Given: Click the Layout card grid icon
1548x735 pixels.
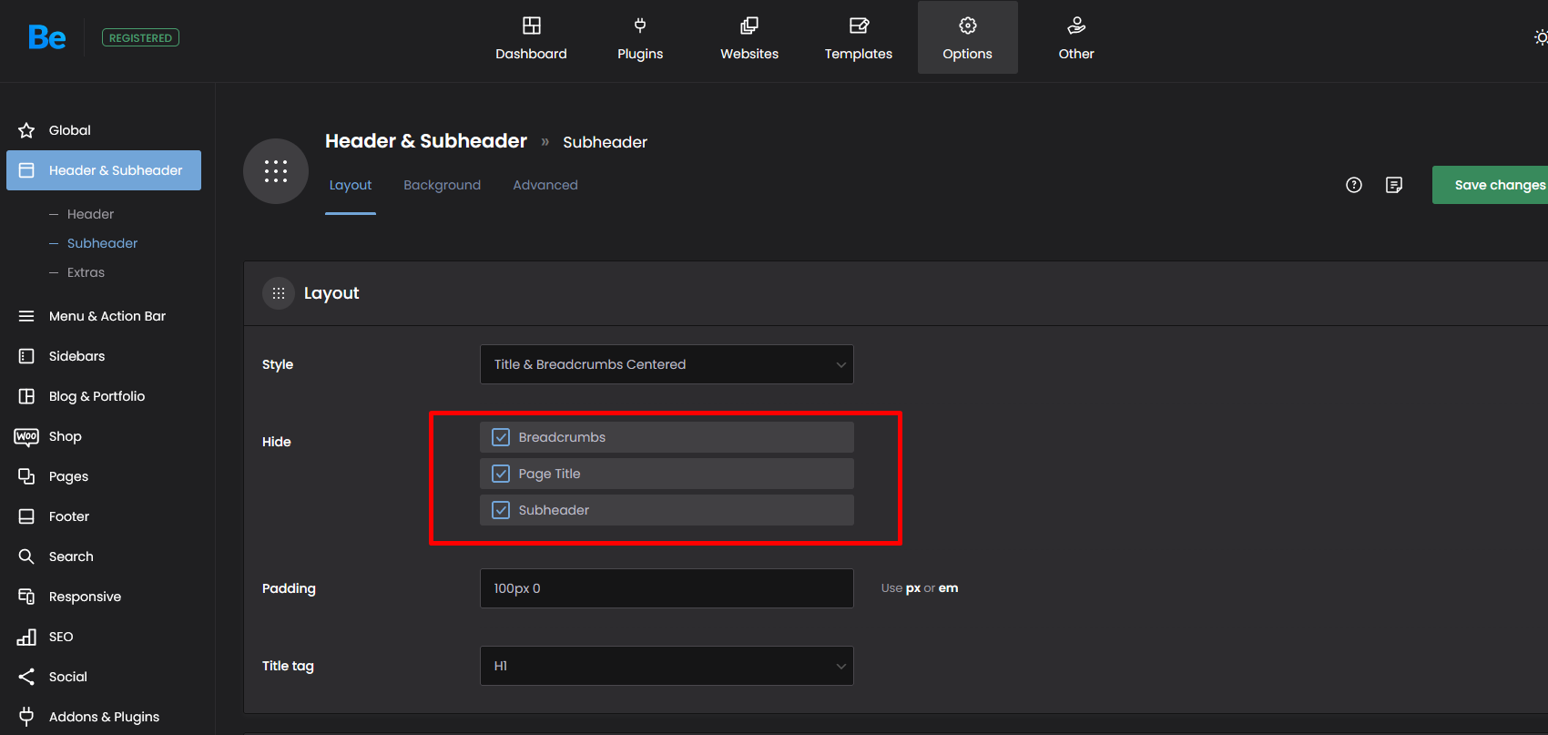Looking at the screenshot, I should tap(279, 293).
